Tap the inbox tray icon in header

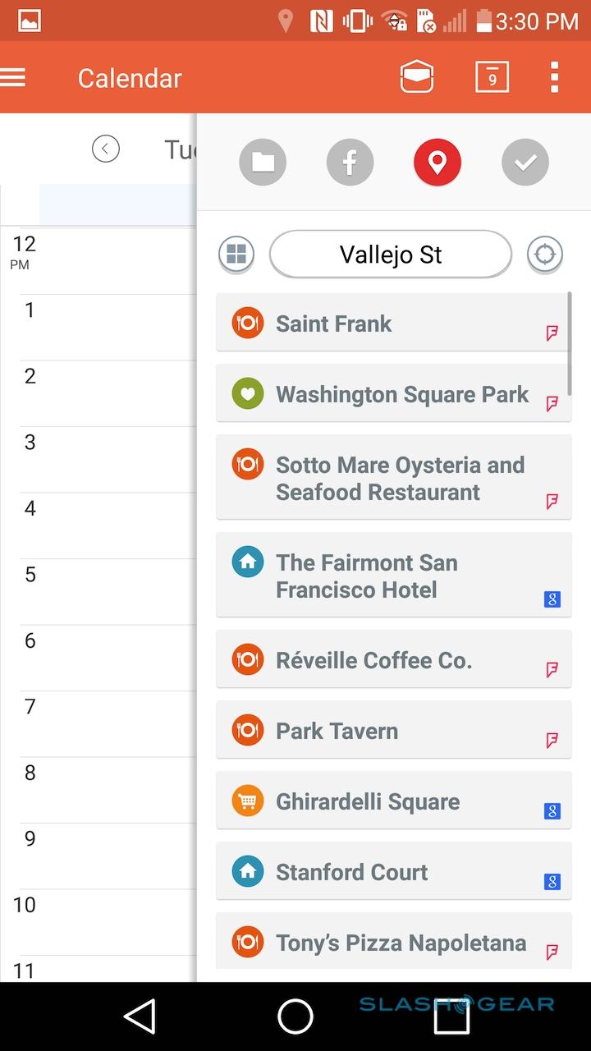(417, 78)
